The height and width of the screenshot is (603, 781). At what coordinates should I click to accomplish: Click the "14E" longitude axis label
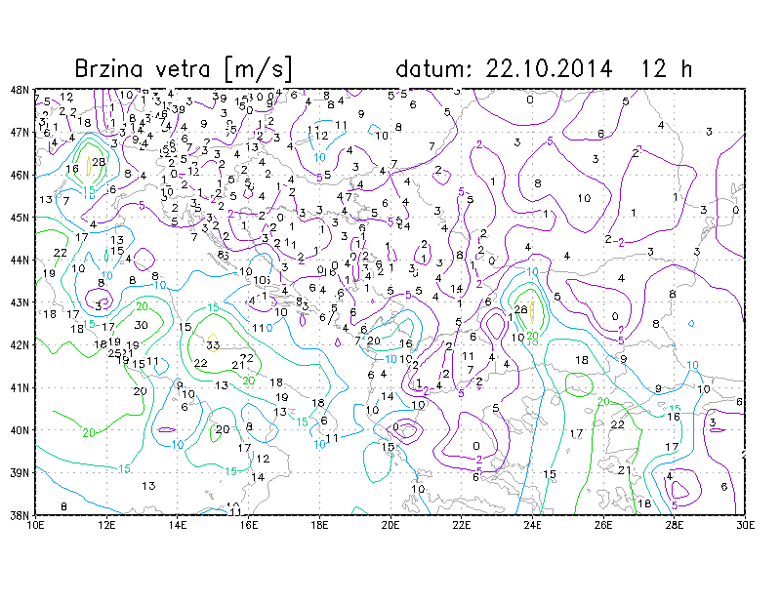(178, 525)
